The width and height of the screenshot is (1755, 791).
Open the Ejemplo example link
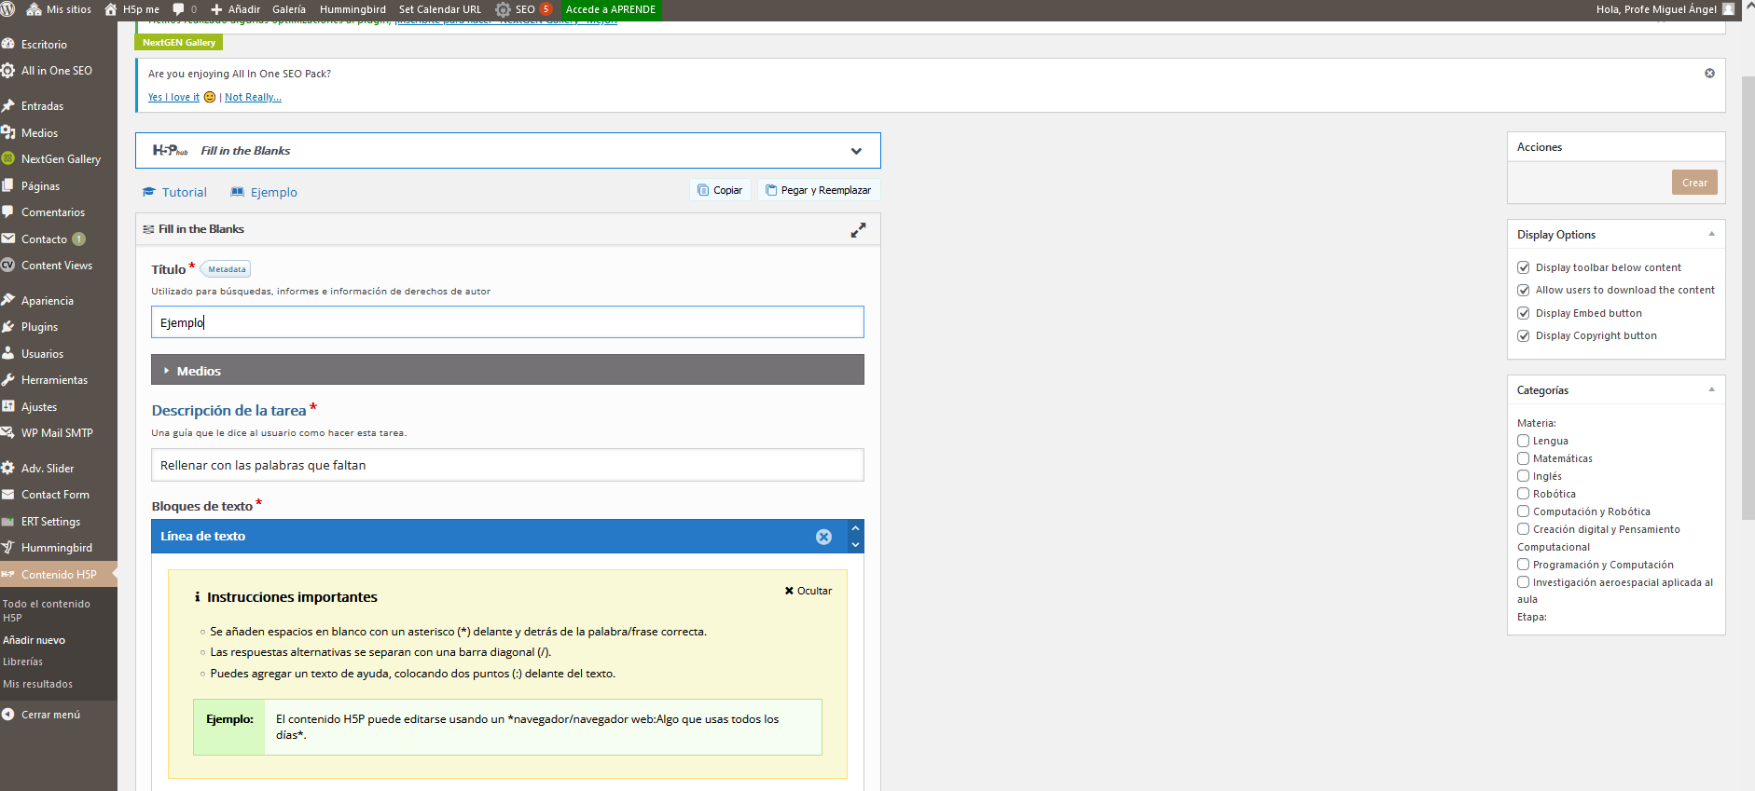(264, 192)
